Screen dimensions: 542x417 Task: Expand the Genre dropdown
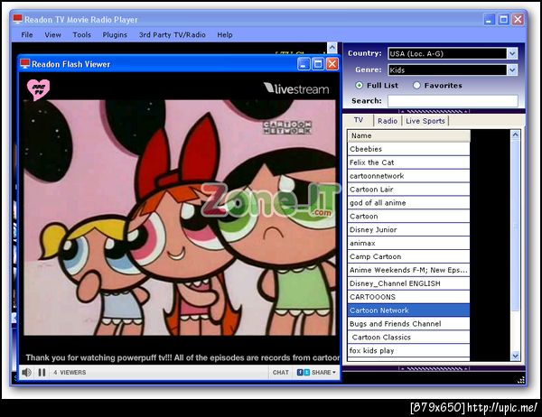pos(512,70)
